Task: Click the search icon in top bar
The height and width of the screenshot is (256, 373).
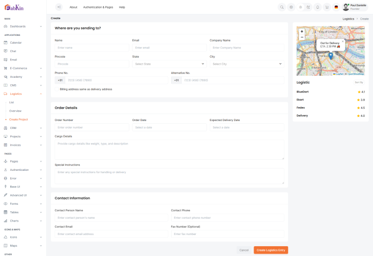Action: pyautogui.click(x=282, y=7)
